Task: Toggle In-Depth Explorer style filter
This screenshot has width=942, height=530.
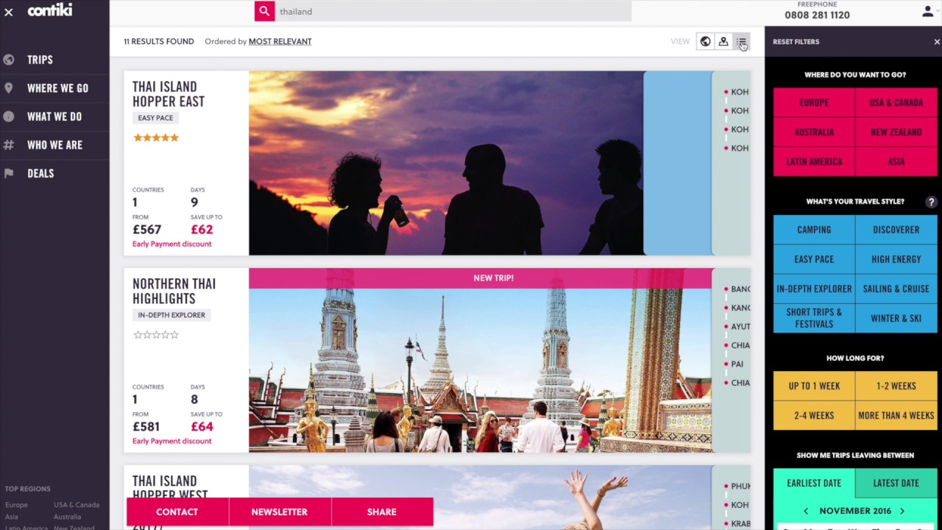Action: 814,289
